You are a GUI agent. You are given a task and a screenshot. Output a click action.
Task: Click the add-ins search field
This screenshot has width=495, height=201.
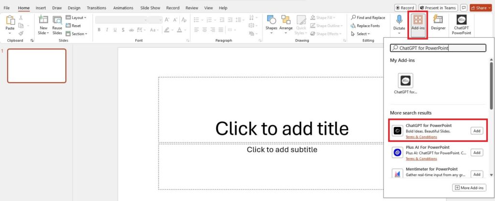[x=438, y=48]
